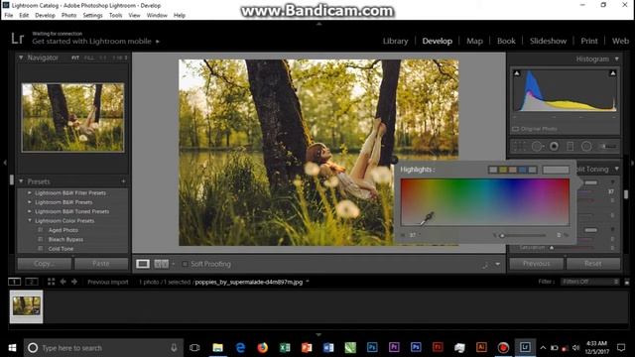Adjust the Saturation slider in Split Toning
The height and width of the screenshot is (357, 635).
coord(552,248)
